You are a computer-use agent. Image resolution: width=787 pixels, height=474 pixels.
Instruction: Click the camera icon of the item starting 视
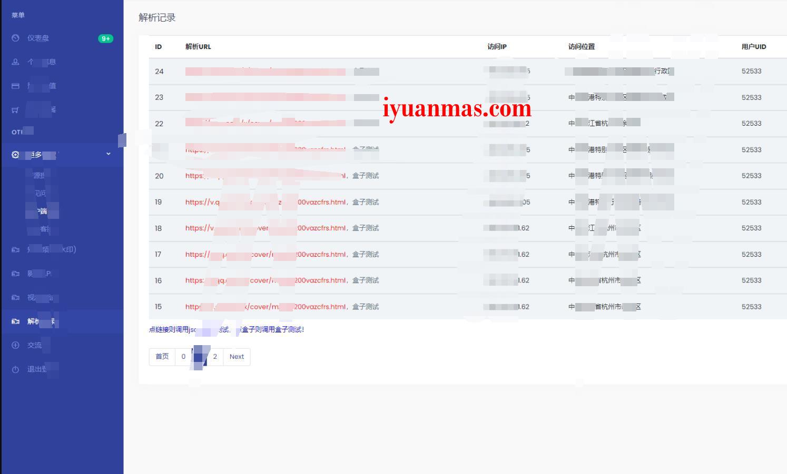click(x=15, y=297)
